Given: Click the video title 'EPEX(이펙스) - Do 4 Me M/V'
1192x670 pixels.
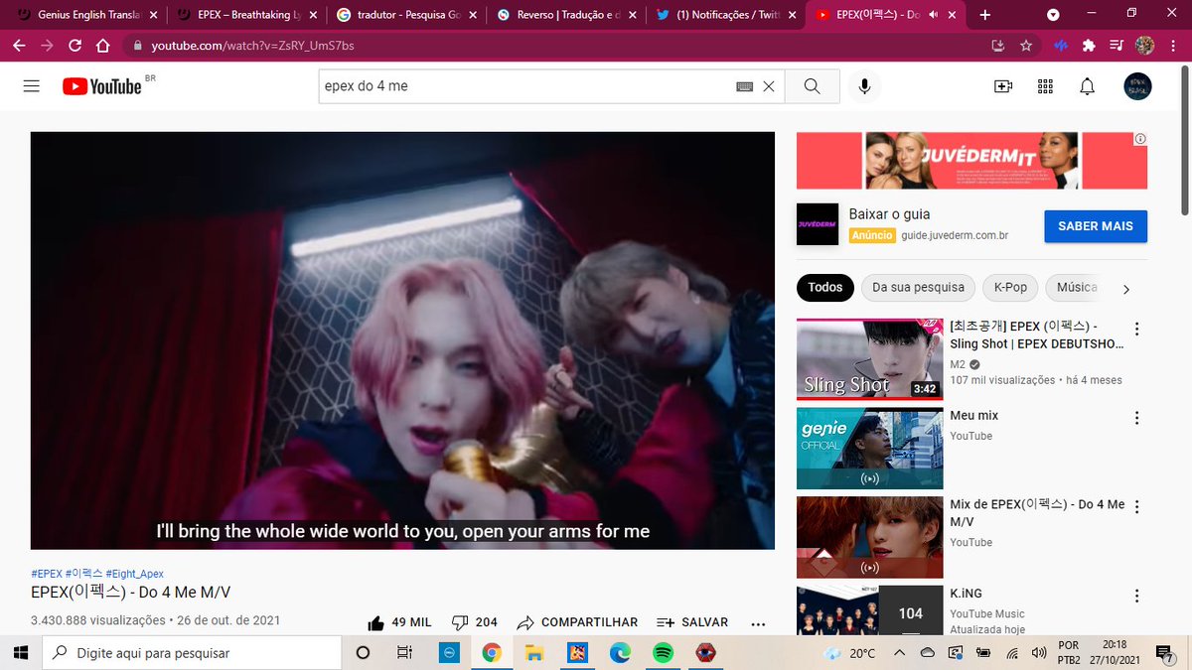Looking at the screenshot, I should pos(131,593).
